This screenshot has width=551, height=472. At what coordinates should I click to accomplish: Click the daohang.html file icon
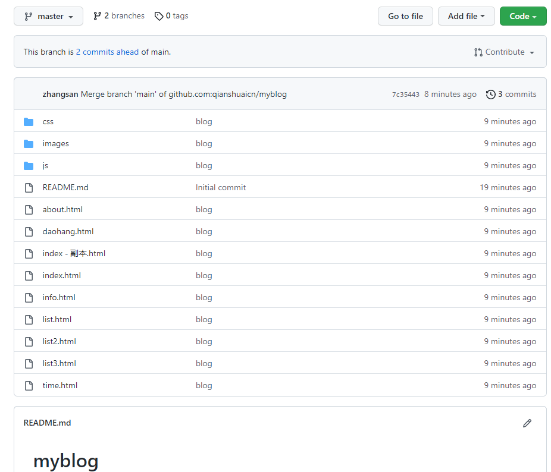click(x=29, y=232)
